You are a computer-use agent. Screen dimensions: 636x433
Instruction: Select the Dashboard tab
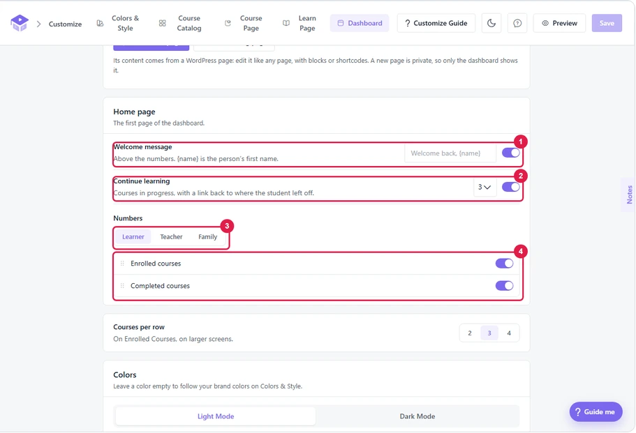tap(360, 23)
